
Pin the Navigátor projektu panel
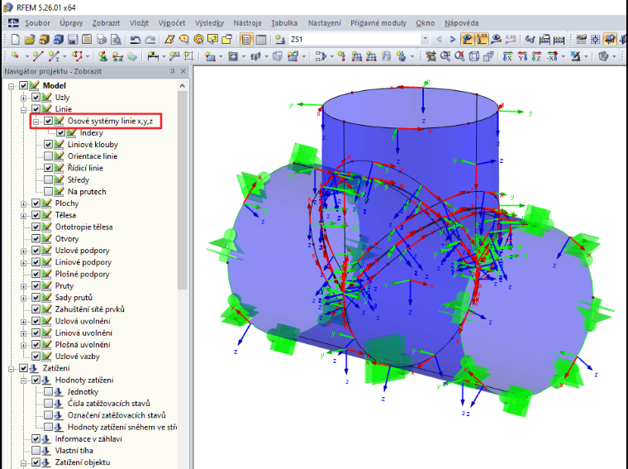(x=173, y=71)
